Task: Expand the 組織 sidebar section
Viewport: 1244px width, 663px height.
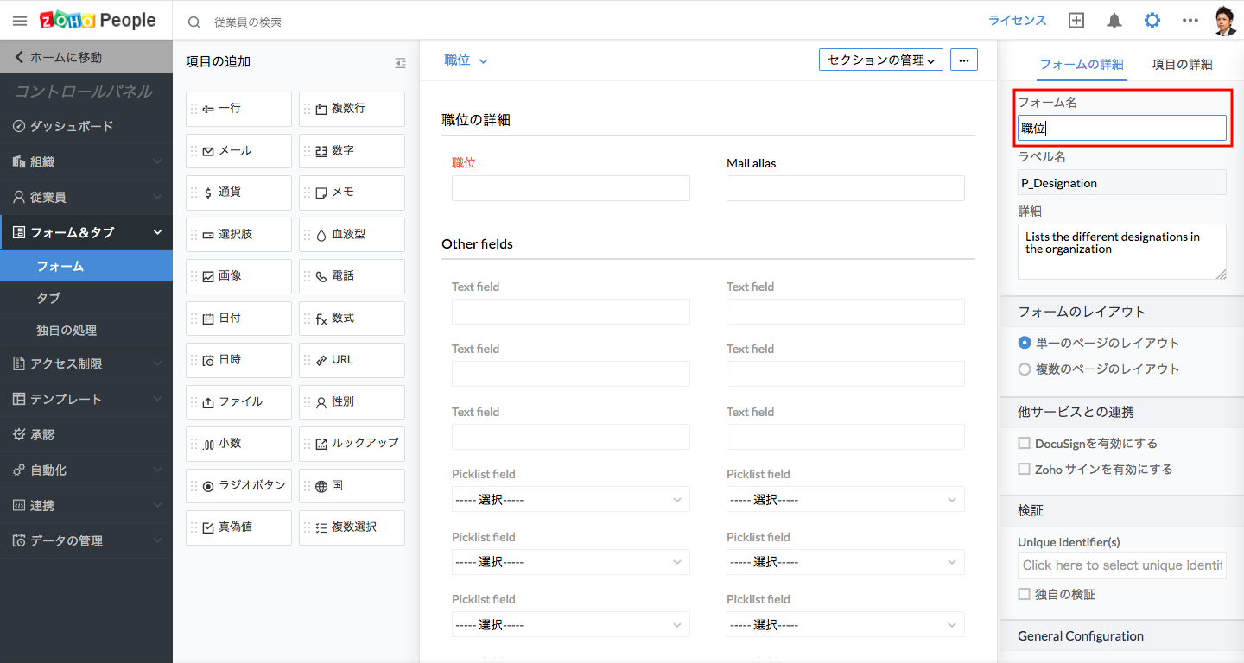Action: pos(86,161)
